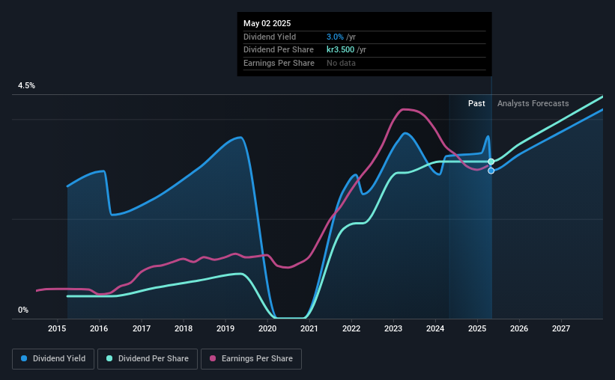This screenshot has height=380, width=615.
Task: Toggle the Dividend Per Share legend series
Action: [148, 359]
